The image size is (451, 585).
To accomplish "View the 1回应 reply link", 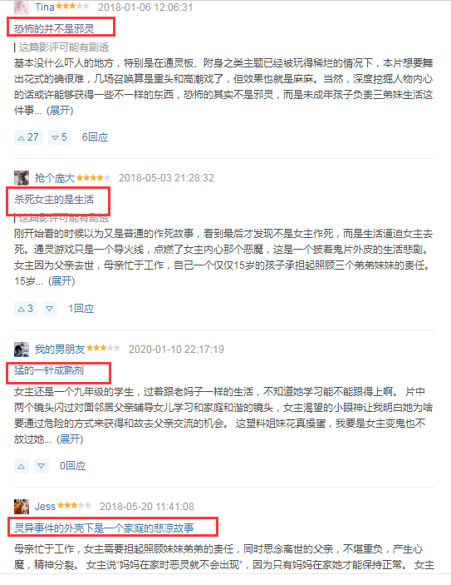I will pos(81,309).
